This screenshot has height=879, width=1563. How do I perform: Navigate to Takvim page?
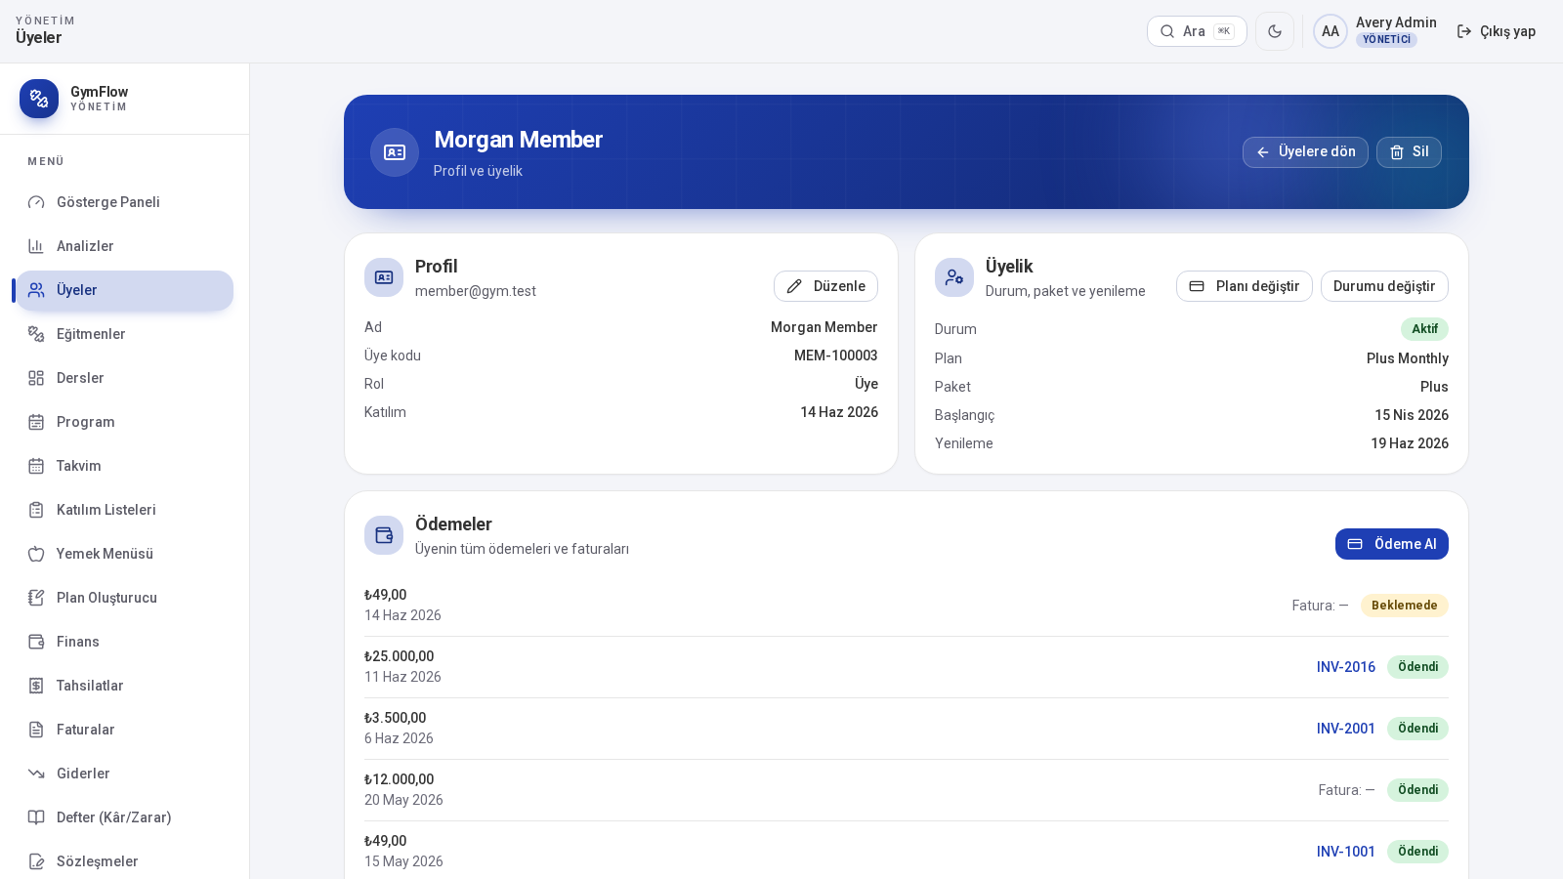pyautogui.click(x=125, y=466)
